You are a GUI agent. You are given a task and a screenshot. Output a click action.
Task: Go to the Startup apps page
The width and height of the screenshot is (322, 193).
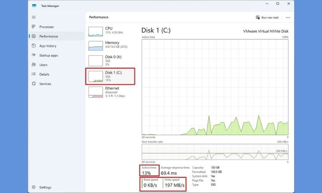(x=56, y=55)
